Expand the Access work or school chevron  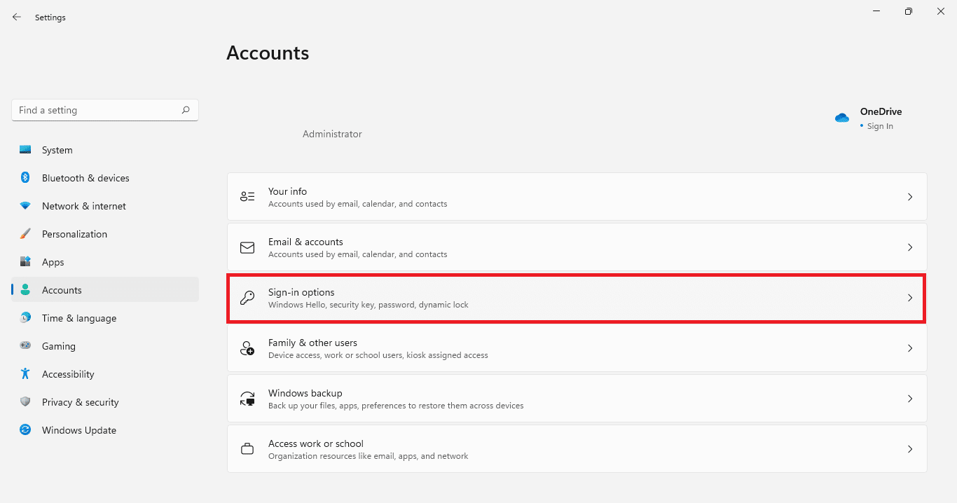click(910, 449)
